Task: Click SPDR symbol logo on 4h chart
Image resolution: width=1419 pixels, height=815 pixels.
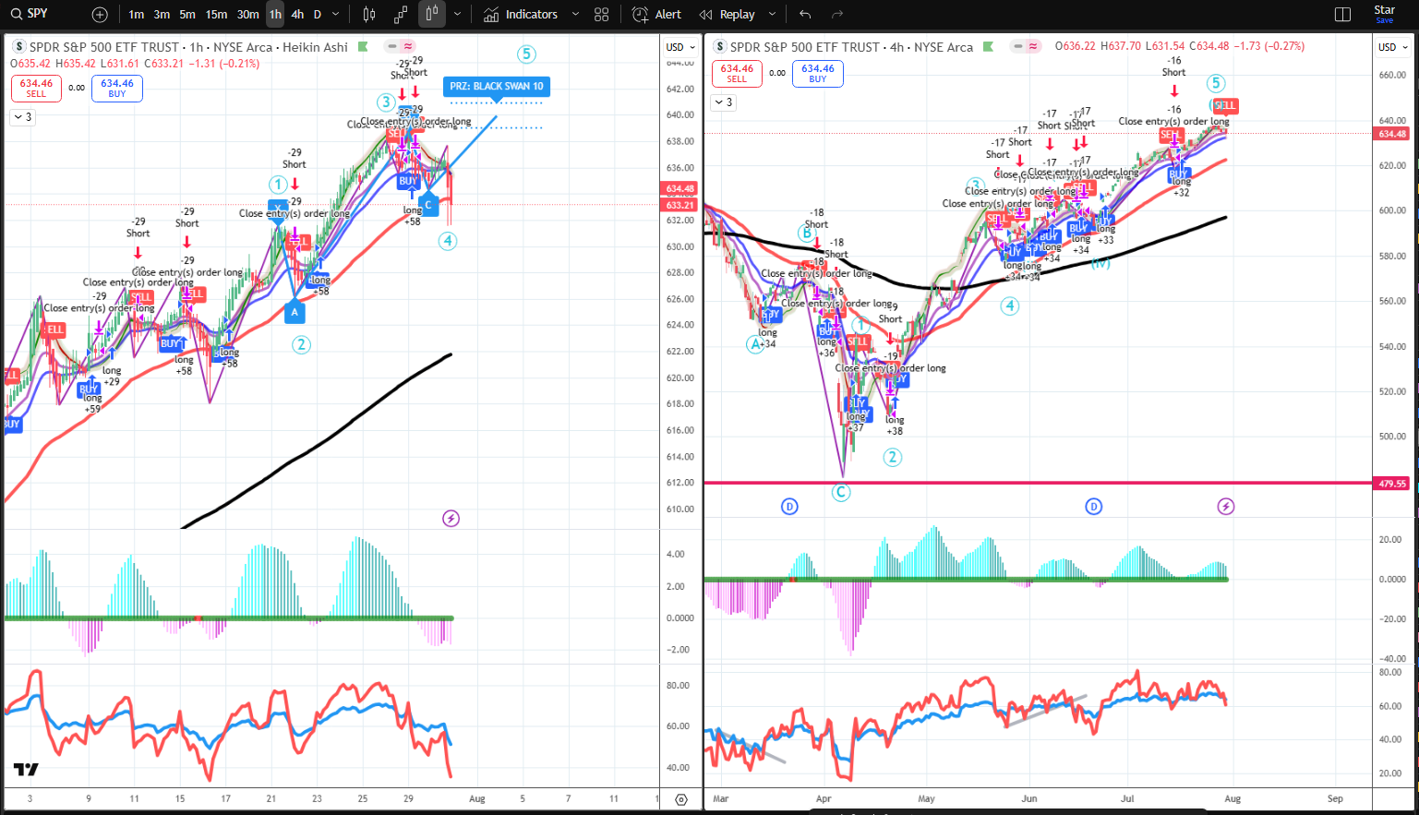Action: (720, 47)
